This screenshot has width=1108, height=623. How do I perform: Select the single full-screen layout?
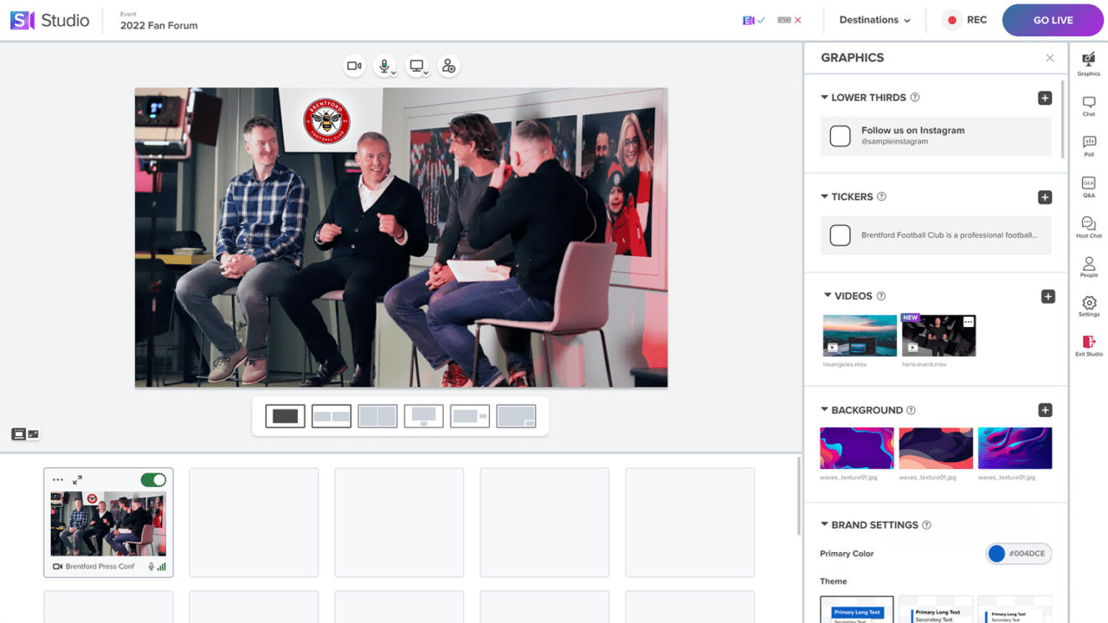point(285,416)
